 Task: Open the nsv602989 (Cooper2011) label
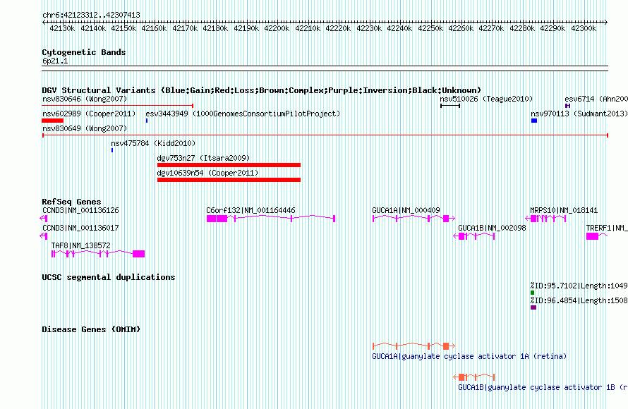click(89, 114)
